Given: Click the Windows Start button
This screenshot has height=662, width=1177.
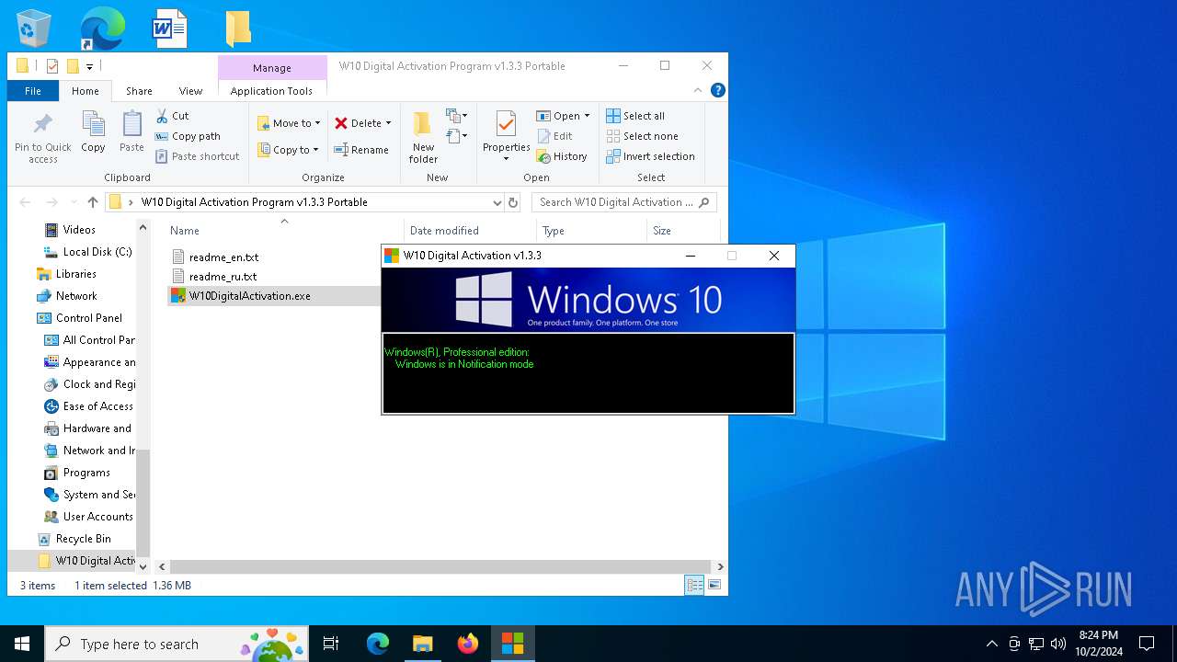Looking at the screenshot, I should pos(22,644).
